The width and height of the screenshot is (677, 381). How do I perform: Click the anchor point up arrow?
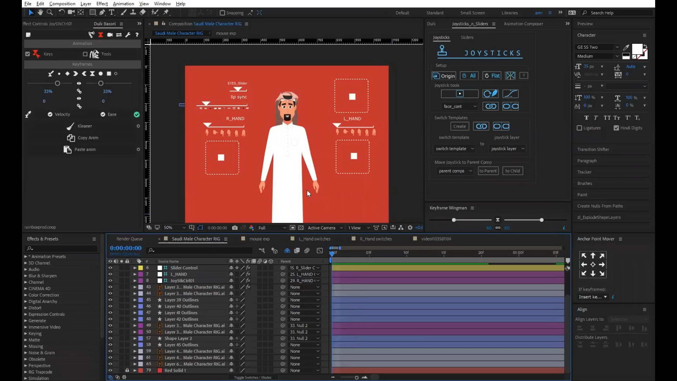(593, 255)
